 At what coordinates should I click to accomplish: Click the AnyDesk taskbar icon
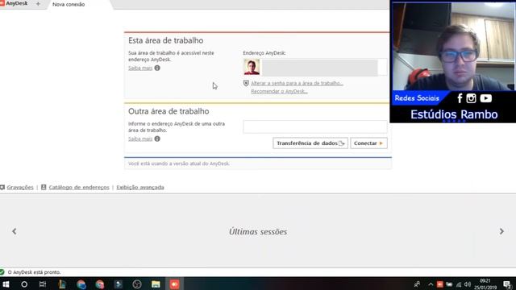174,284
